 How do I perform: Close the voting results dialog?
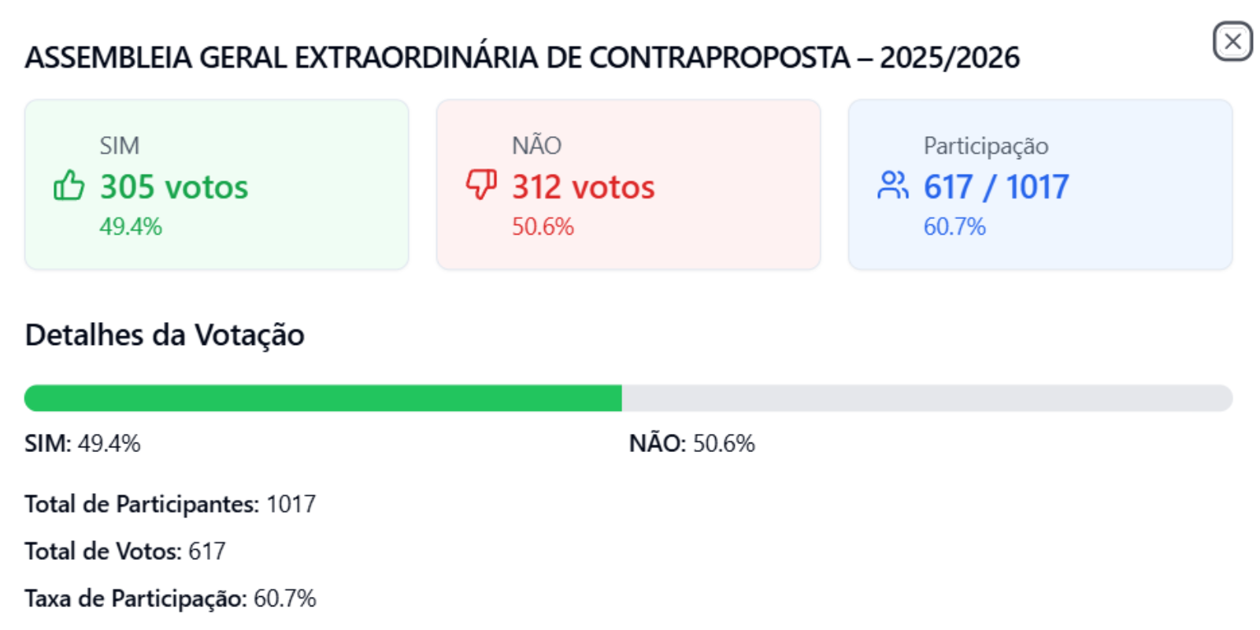[1232, 41]
